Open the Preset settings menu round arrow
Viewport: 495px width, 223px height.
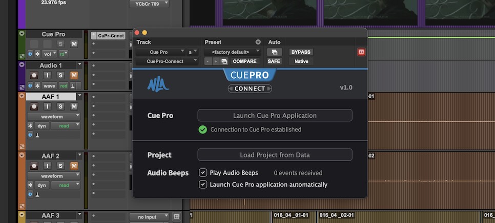pos(258,42)
